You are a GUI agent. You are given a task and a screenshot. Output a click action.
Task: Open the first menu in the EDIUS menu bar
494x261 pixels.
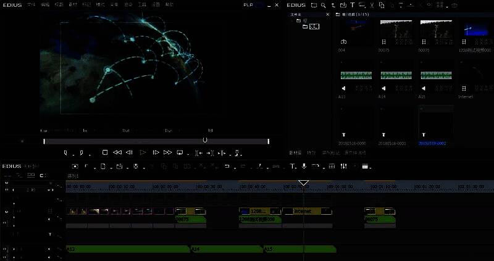coord(31,5)
